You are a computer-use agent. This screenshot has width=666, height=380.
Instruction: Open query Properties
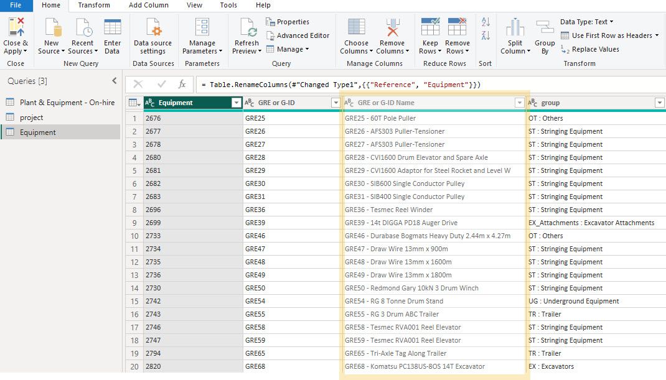click(x=288, y=22)
